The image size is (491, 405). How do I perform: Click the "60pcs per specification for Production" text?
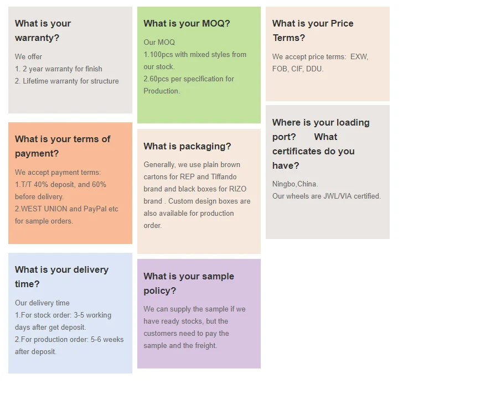click(x=189, y=85)
